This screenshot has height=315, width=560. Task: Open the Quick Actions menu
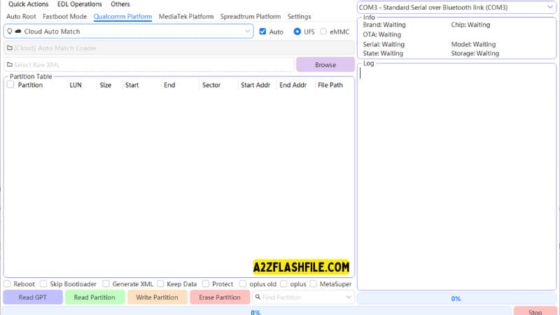(28, 4)
